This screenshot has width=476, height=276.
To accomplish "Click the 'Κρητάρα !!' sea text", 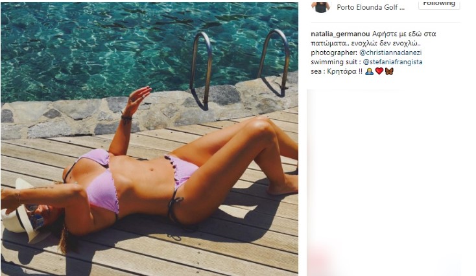I will [x=344, y=71].
